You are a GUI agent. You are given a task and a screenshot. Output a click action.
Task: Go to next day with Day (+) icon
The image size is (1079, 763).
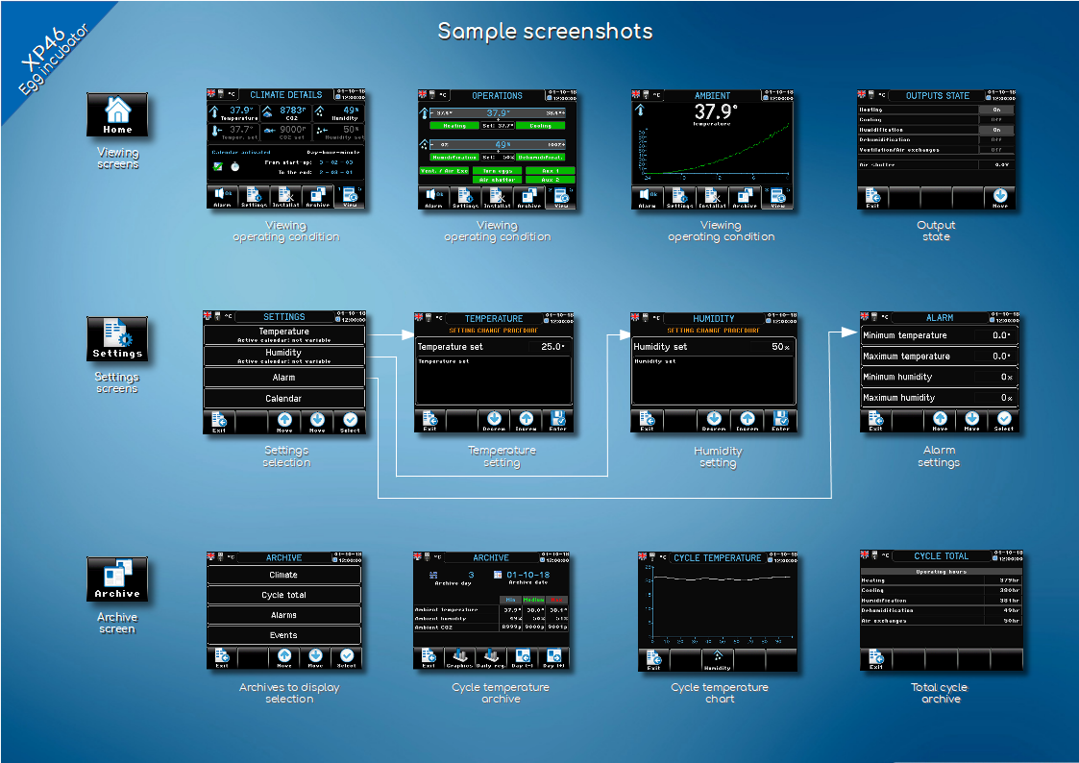[x=553, y=657]
